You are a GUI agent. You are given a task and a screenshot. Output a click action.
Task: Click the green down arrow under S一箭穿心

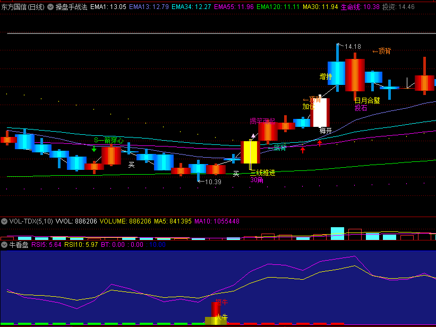tap(94, 149)
